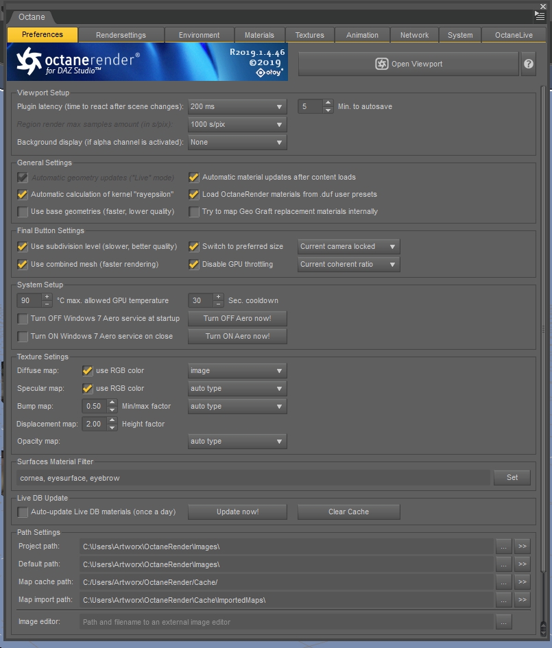Image resolution: width=552 pixels, height=648 pixels.
Task: Click Turn OFF Aero now! button
Action: [237, 319]
